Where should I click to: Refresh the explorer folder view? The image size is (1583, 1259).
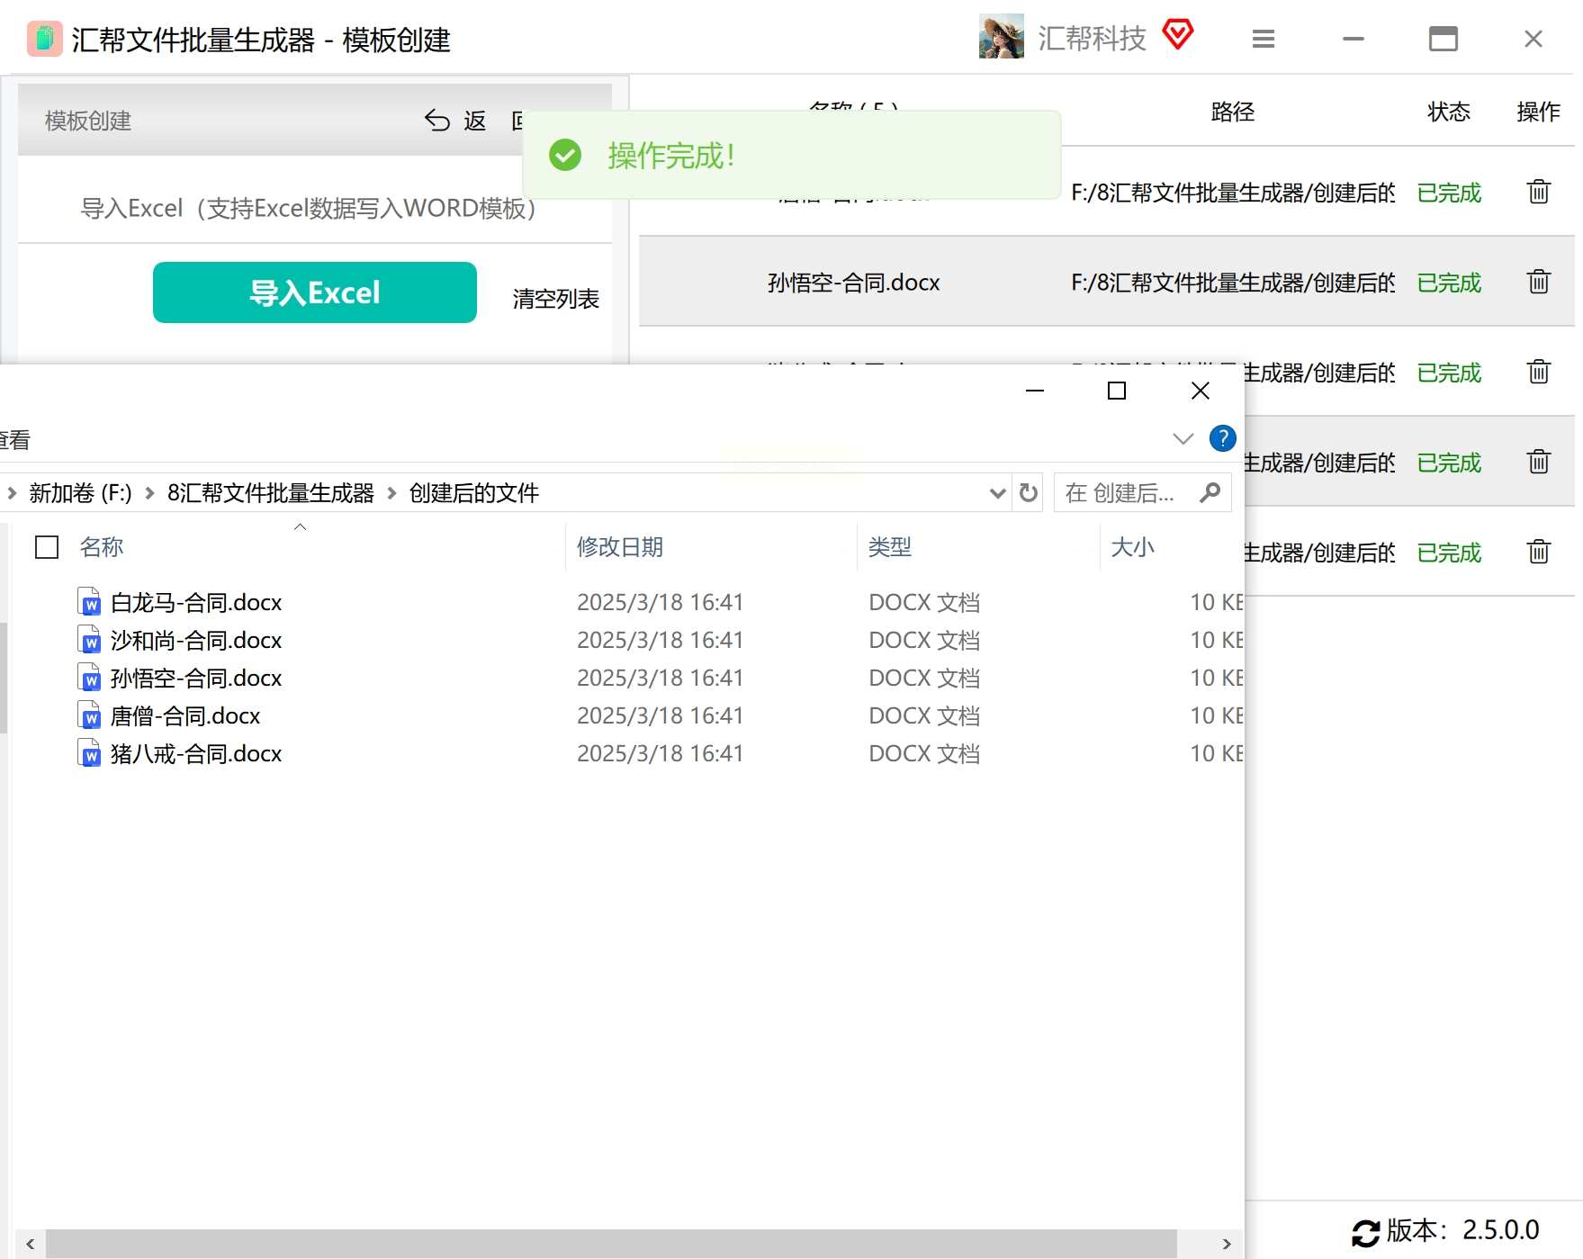pos(1028,492)
